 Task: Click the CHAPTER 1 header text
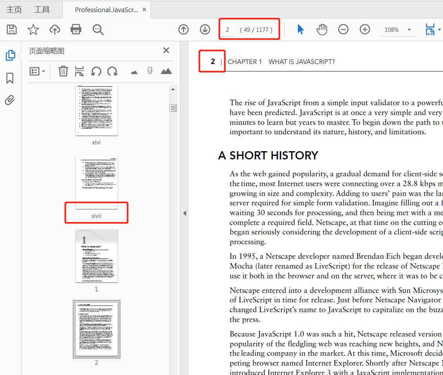245,62
